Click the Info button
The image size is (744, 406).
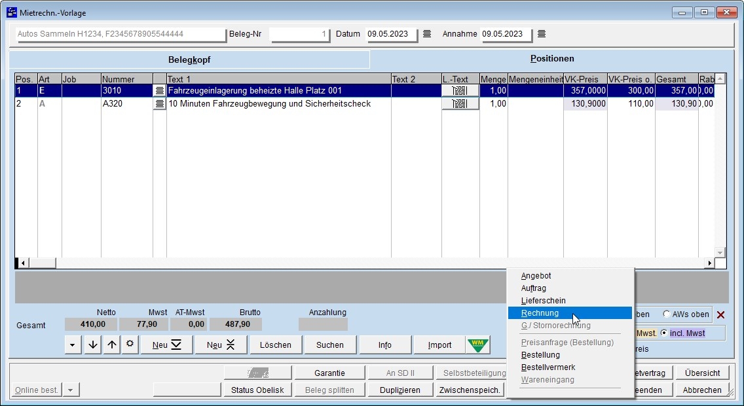[x=385, y=345]
